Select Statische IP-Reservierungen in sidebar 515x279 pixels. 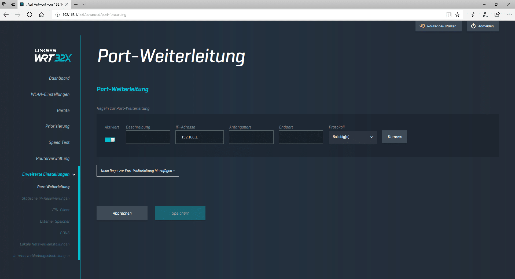[x=46, y=199]
